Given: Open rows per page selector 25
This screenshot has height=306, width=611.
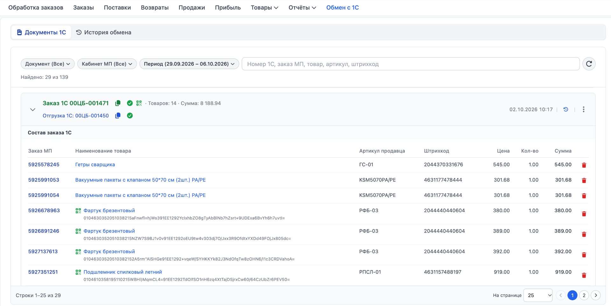Looking at the screenshot, I should click(x=538, y=295).
